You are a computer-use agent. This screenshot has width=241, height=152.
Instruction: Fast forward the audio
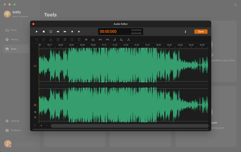pos(65,32)
